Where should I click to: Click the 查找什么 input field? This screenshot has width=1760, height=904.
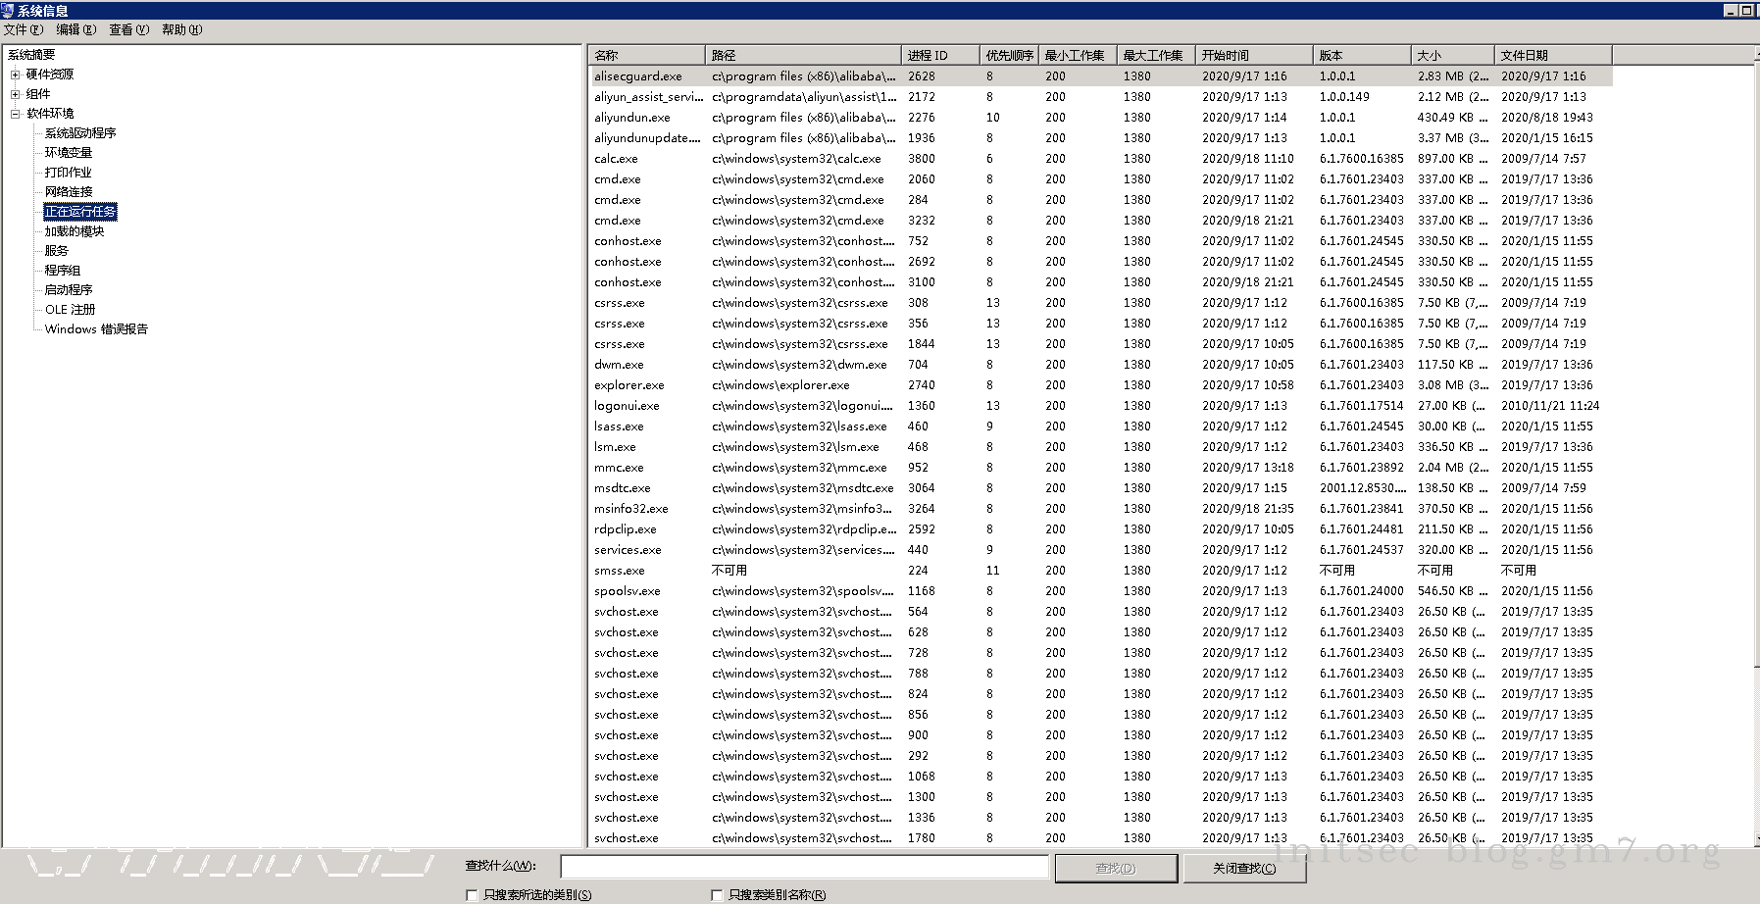point(804,867)
